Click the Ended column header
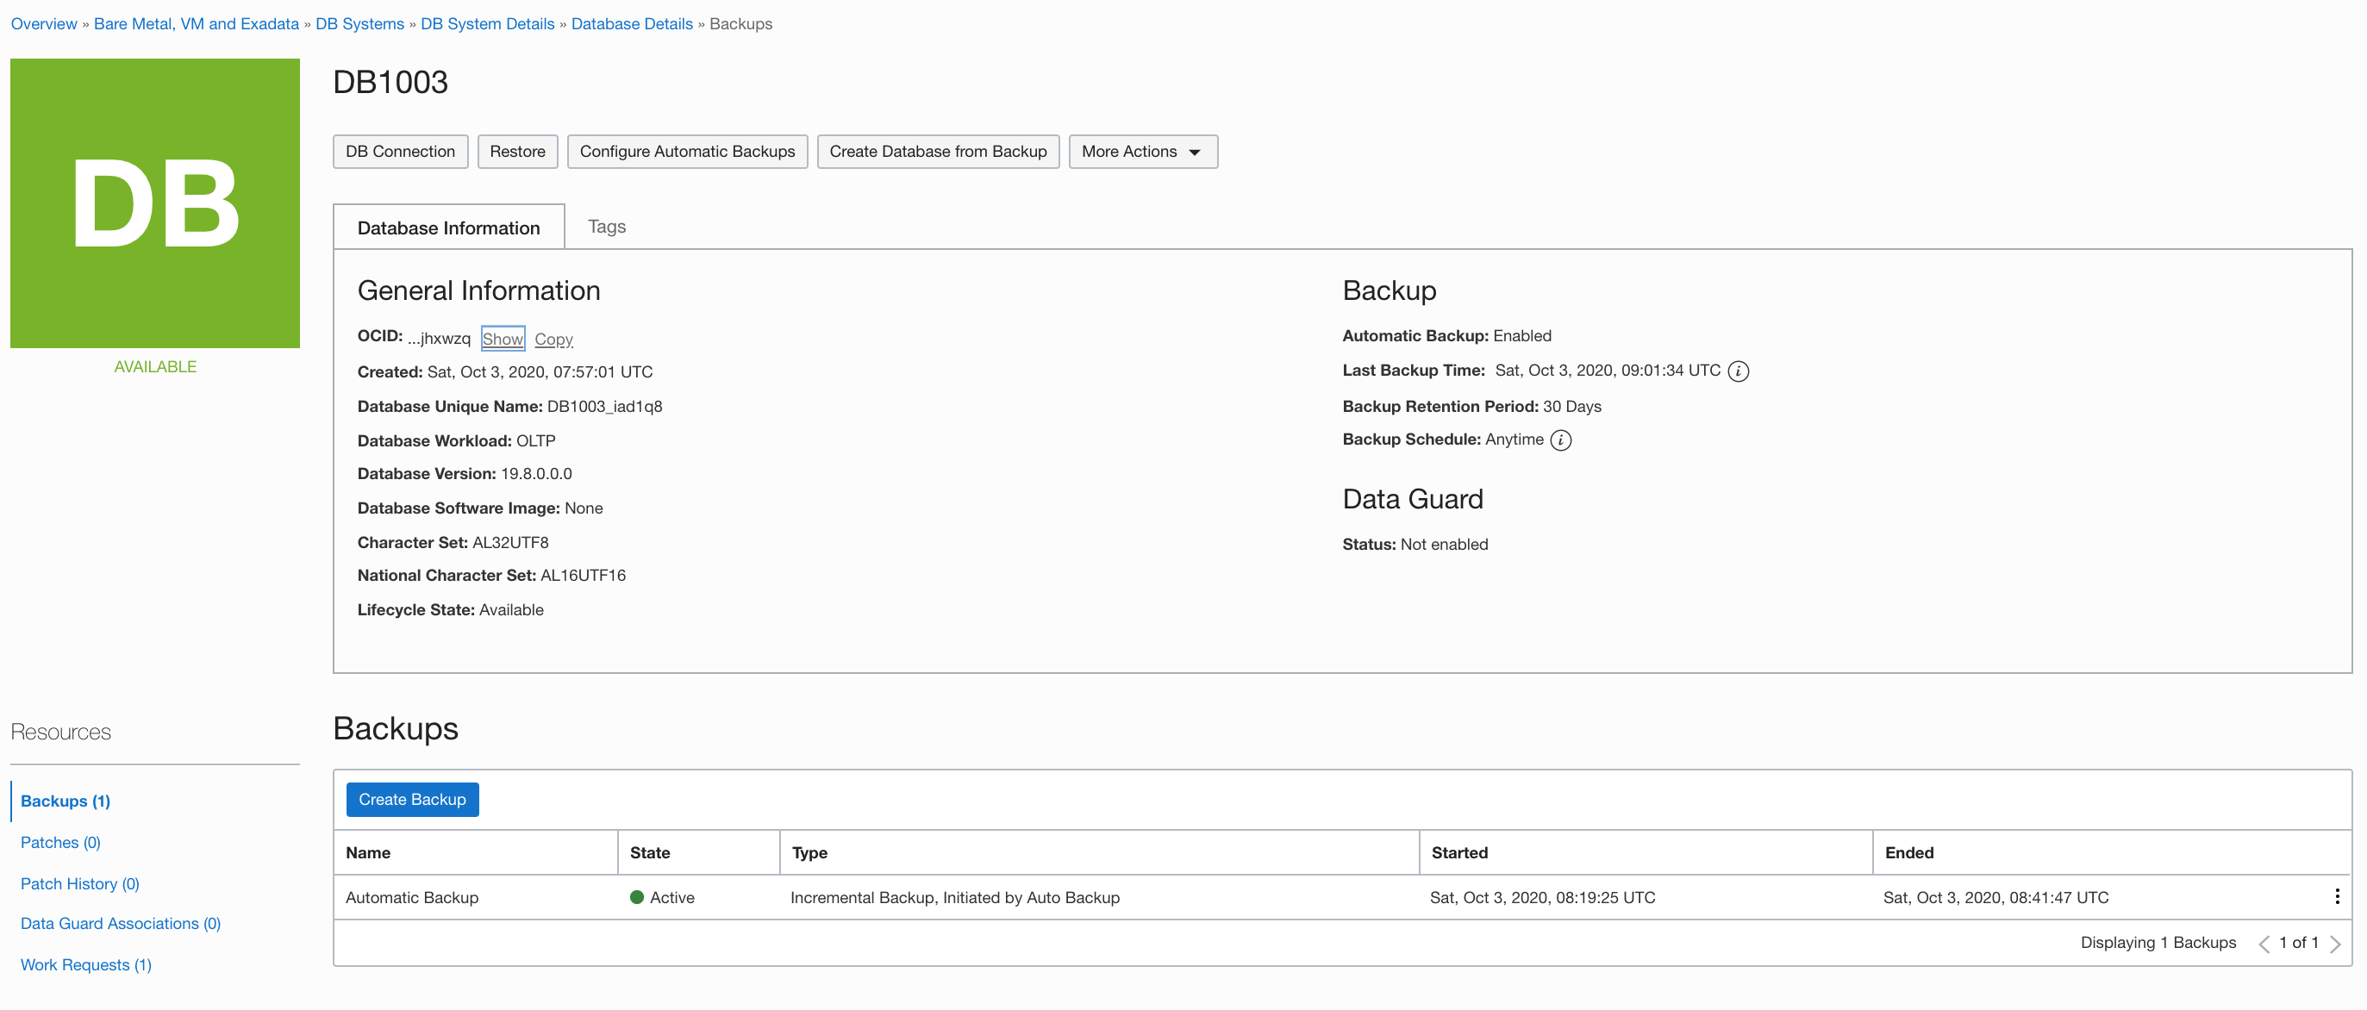The width and height of the screenshot is (2367, 1010). tap(2112, 853)
